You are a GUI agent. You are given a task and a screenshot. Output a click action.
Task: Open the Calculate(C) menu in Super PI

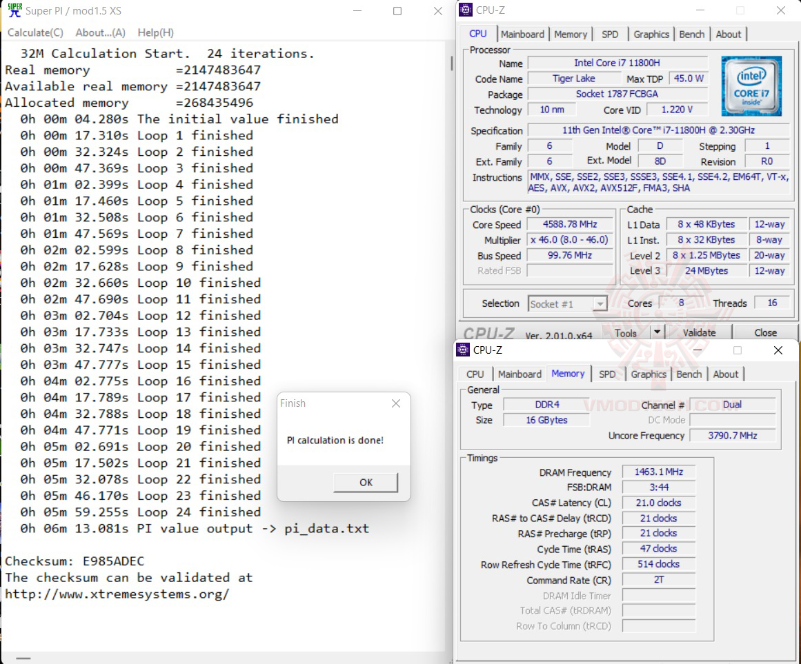click(x=36, y=32)
